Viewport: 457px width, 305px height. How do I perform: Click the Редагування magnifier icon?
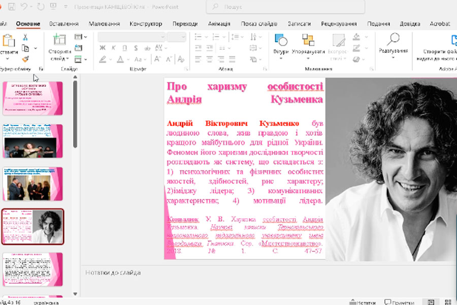click(x=393, y=40)
